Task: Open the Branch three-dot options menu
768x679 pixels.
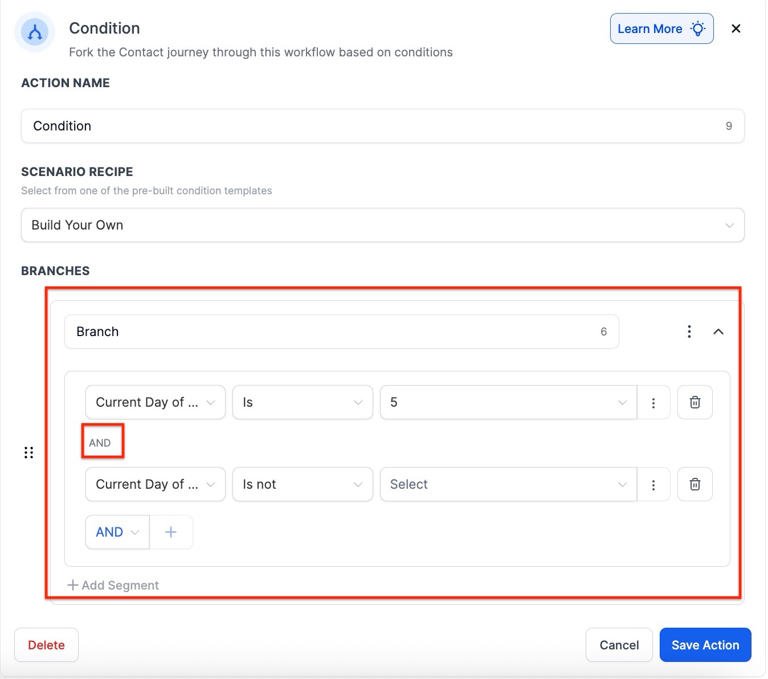Action: pos(689,332)
